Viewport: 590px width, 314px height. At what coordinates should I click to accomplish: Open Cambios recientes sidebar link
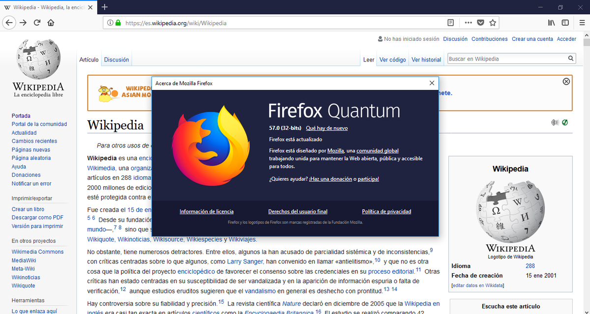[34, 141]
